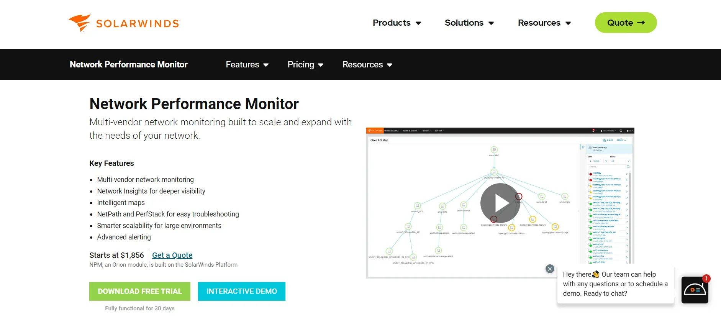Image resolution: width=721 pixels, height=318 pixels.
Task: Click the red notification badge on chat
Action: click(706, 279)
